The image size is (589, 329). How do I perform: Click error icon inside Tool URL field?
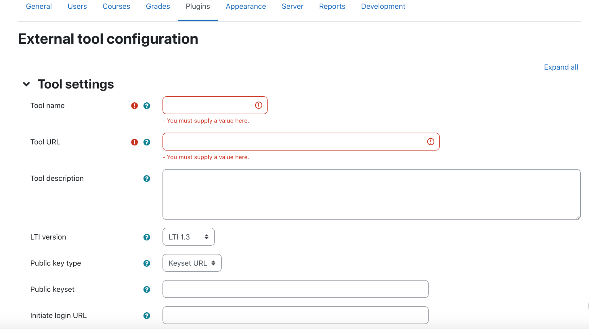[431, 141]
